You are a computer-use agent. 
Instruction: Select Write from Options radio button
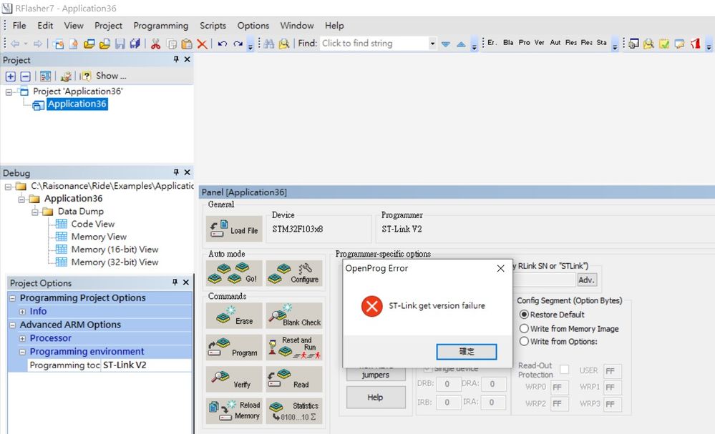[x=524, y=341]
